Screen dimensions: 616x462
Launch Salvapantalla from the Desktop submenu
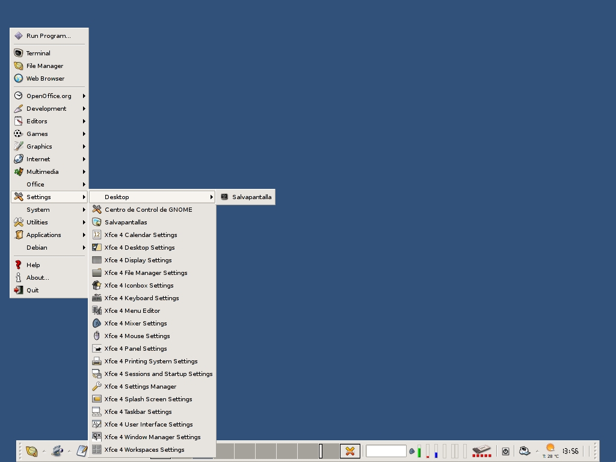pyautogui.click(x=246, y=197)
